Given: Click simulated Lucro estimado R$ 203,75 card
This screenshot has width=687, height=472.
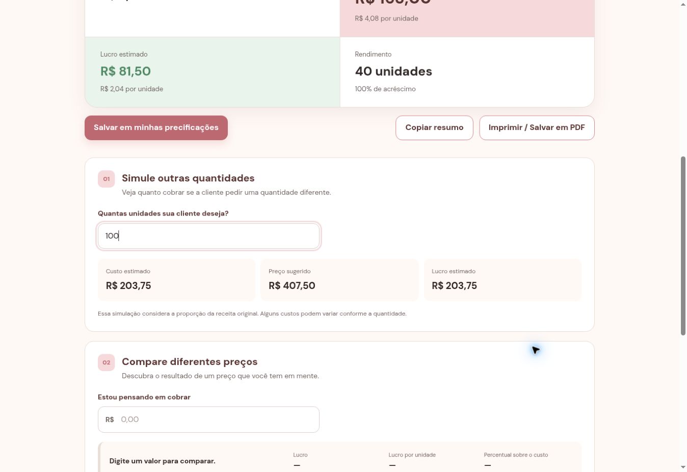Looking at the screenshot, I should coord(503,280).
